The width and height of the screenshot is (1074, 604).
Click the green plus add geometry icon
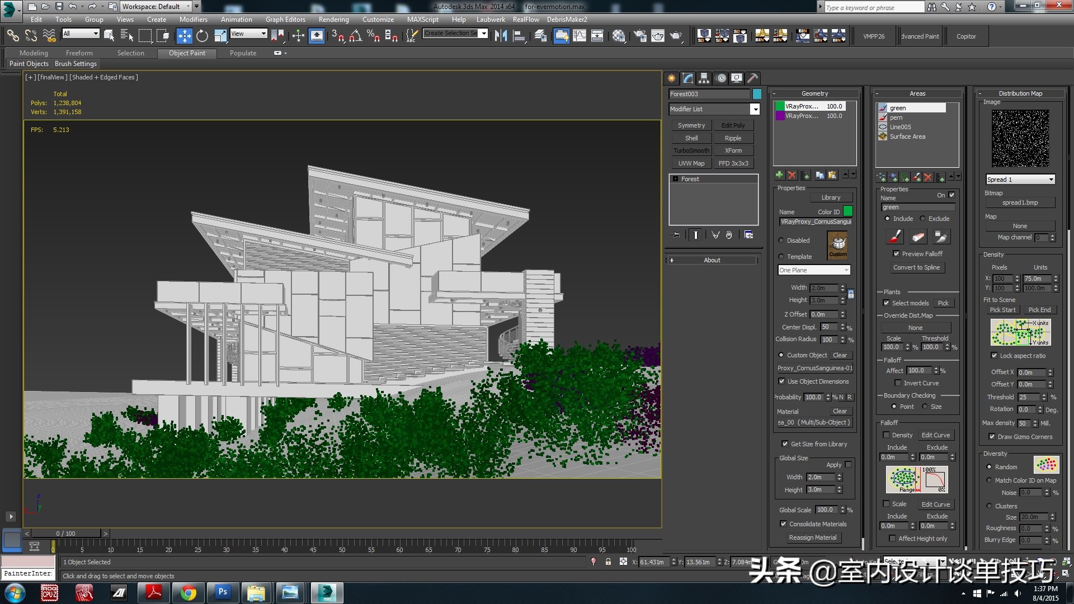[779, 175]
